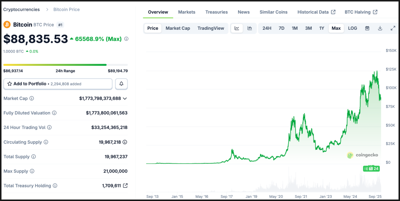Click info icon next to Circulating Supply value
Viewport: 400px width, 201px height.
(125, 142)
